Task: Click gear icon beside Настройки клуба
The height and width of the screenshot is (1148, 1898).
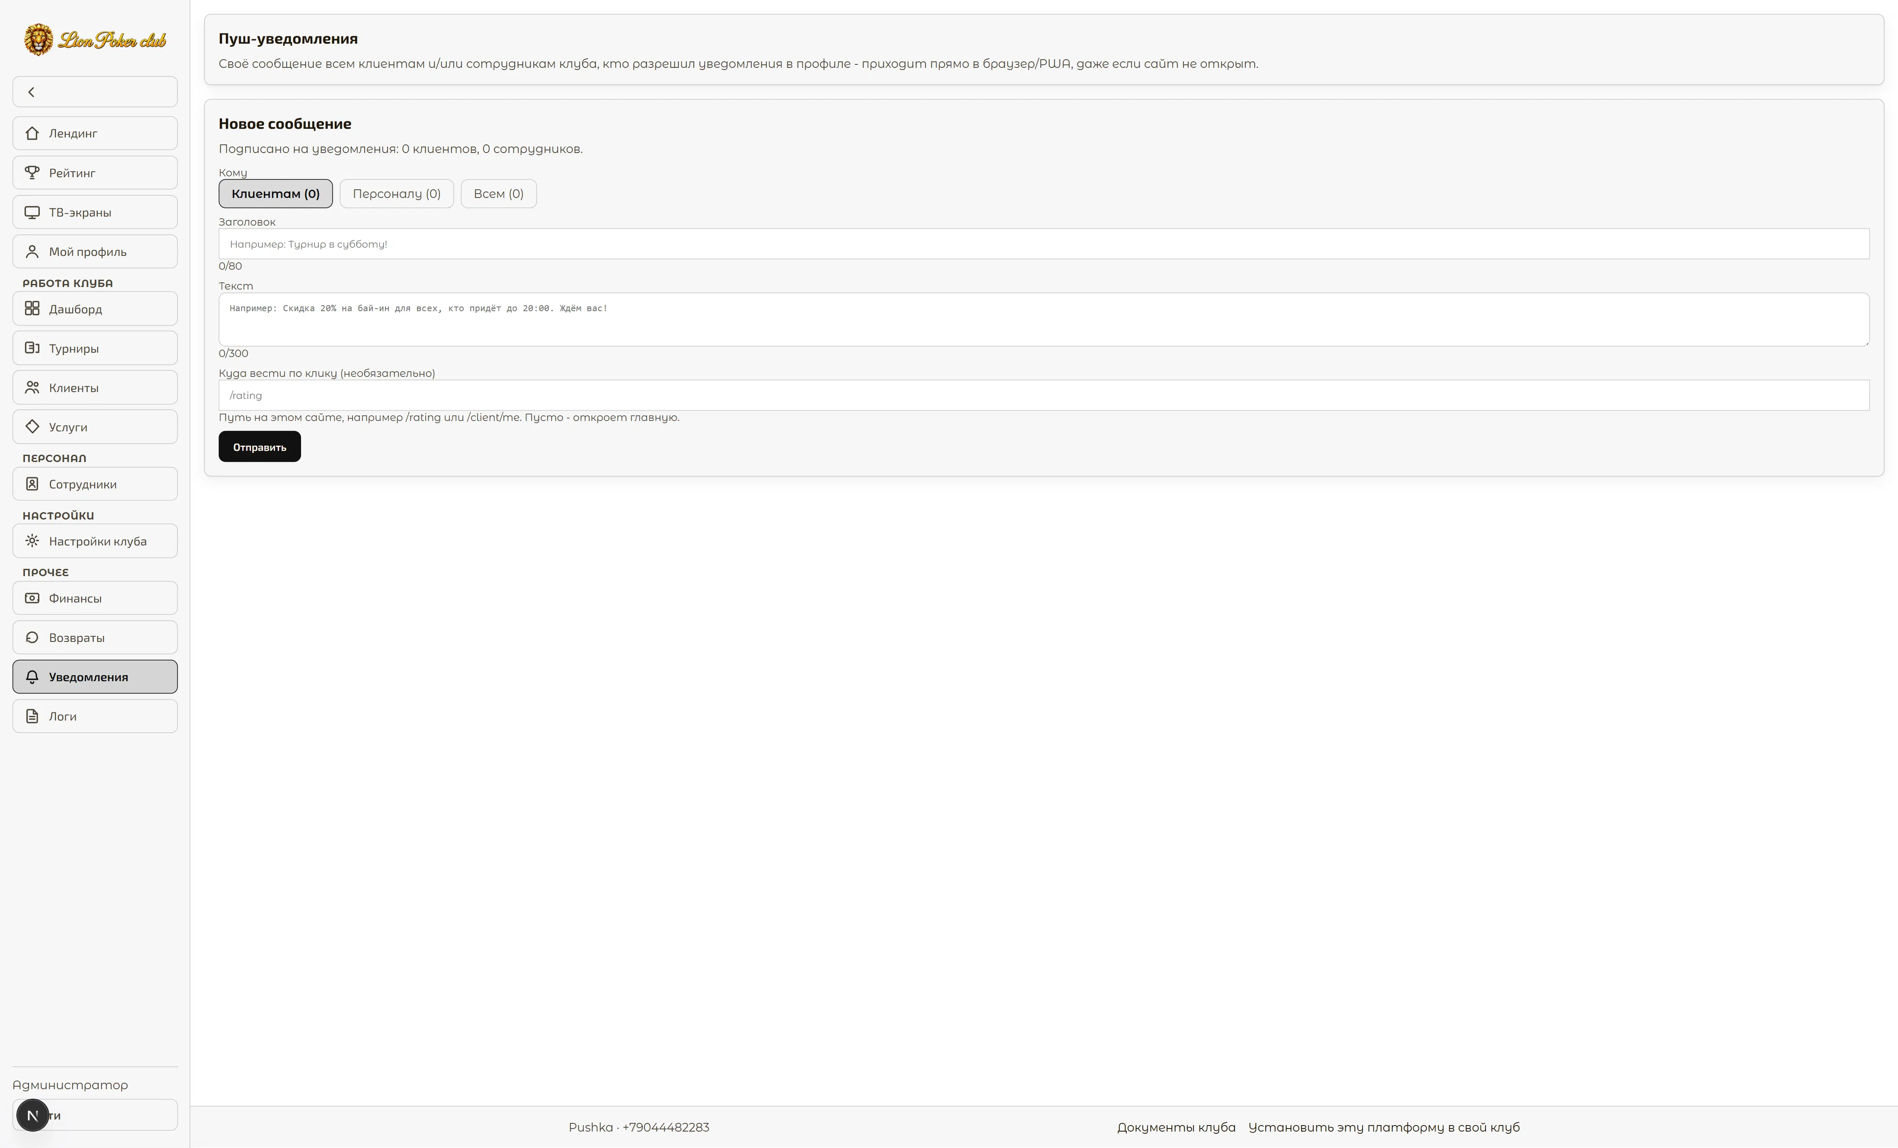Action: click(x=32, y=541)
